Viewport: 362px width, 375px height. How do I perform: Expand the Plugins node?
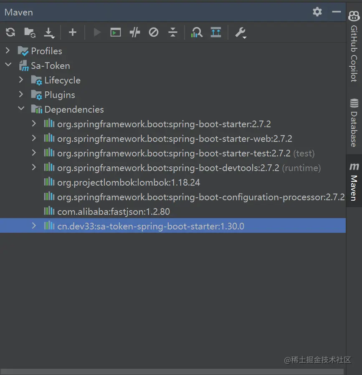21,94
